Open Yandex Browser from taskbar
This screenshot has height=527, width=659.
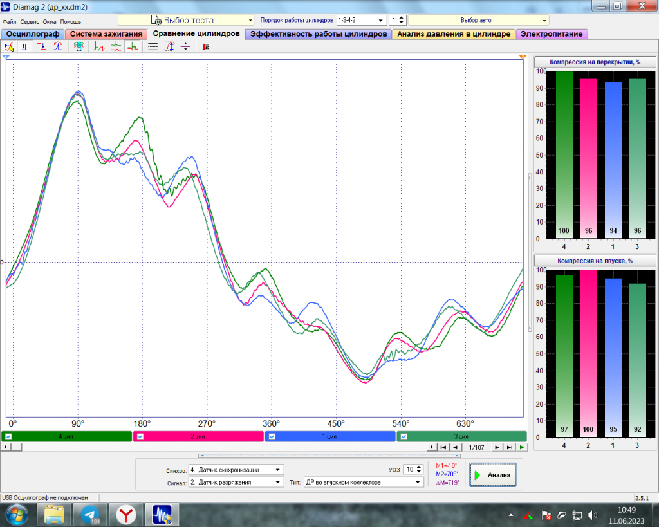(125, 515)
